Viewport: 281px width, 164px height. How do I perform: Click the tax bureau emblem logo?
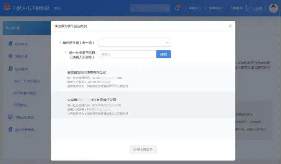(x=7, y=8)
